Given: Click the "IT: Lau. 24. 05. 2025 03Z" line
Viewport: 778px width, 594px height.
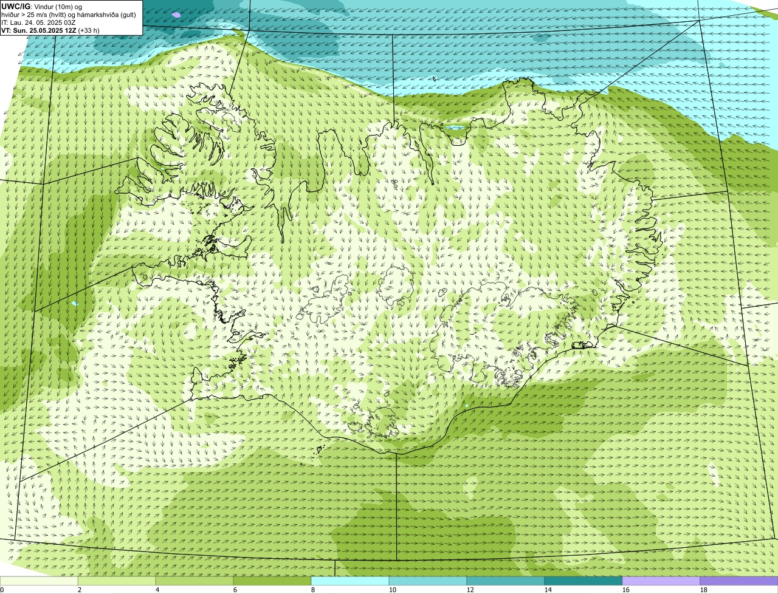Looking at the screenshot, I should [38, 22].
